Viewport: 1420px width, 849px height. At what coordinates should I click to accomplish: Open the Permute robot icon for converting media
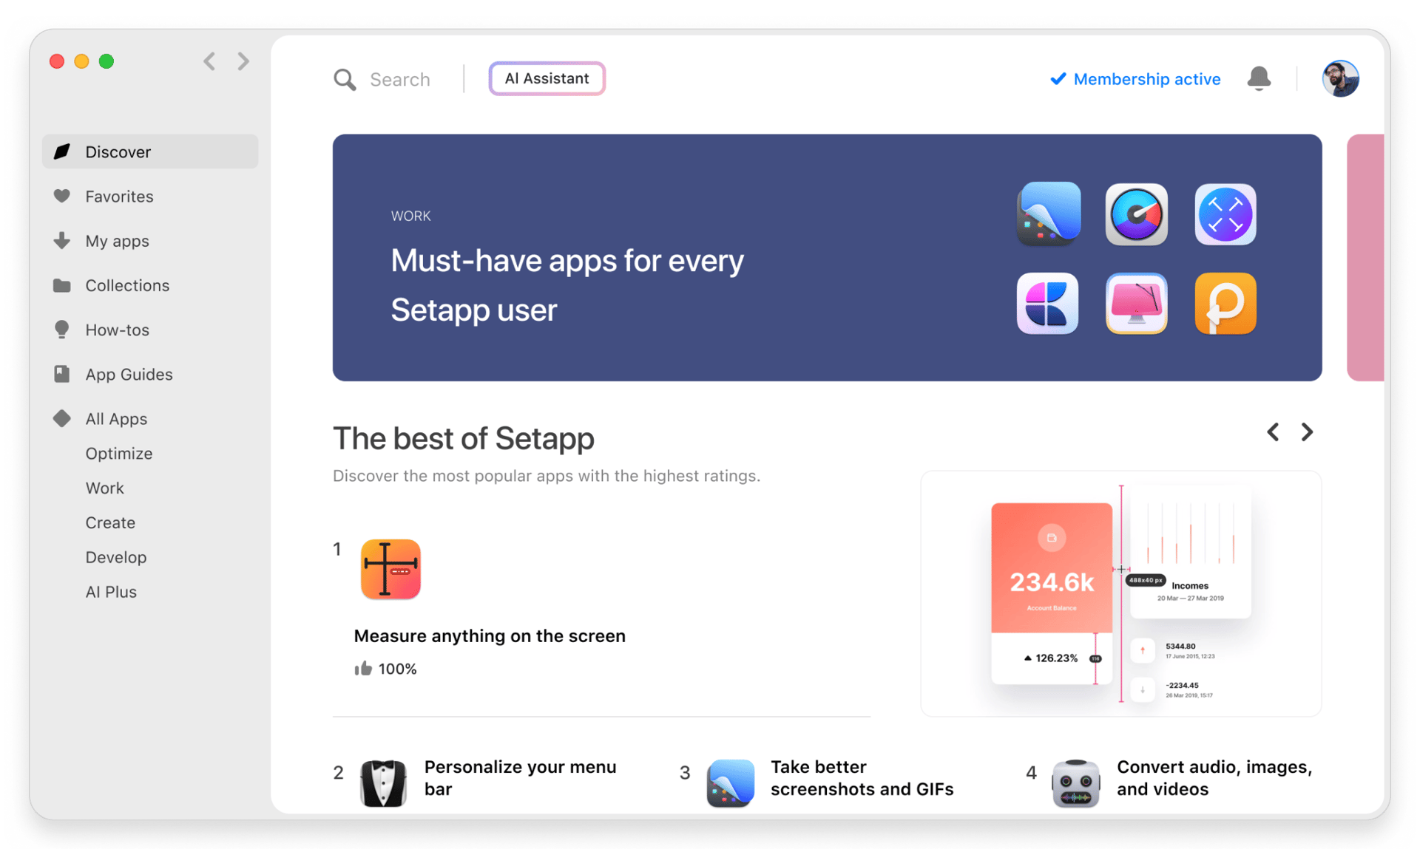[1075, 783]
